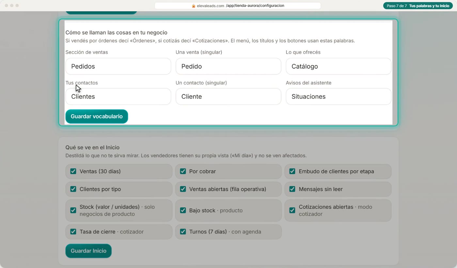Edit the Avisos del asistente field

[x=339, y=97]
